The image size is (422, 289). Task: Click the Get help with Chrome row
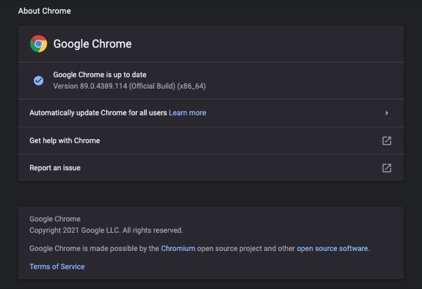tap(211, 141)
